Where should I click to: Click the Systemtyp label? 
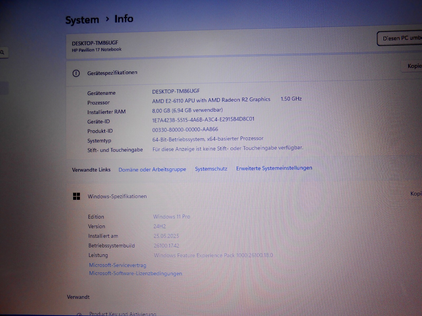point(99,141)
